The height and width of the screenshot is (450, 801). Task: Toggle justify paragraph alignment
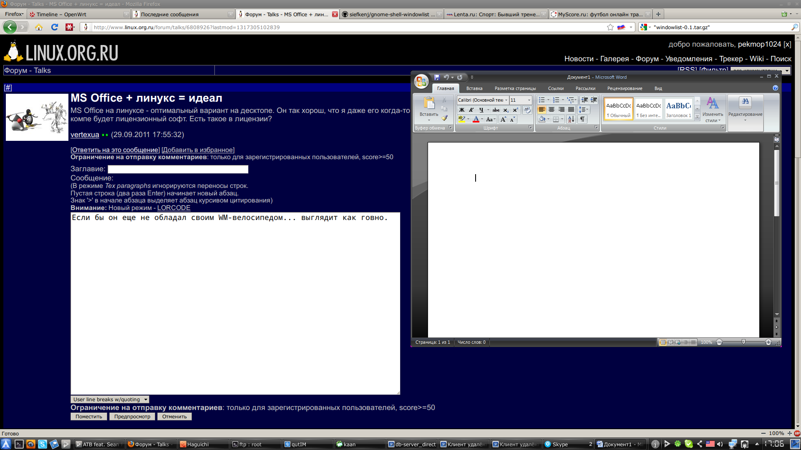[x=571, y=110]
